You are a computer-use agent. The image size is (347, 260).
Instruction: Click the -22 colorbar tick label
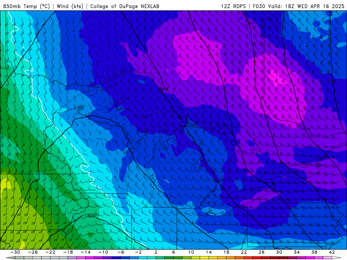[x=50, y=252]
